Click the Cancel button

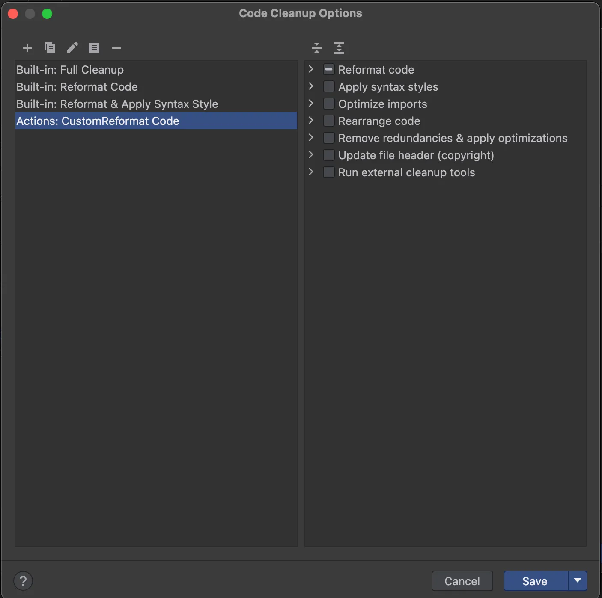click(x=462, y=581)
